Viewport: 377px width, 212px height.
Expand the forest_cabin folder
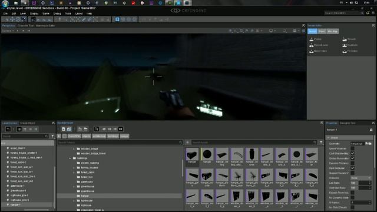pos(74,173)
